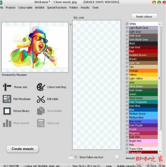Select the Magenta colour swatch row
The width and height of the screenshot is (166, 167).
pos(143,133)
